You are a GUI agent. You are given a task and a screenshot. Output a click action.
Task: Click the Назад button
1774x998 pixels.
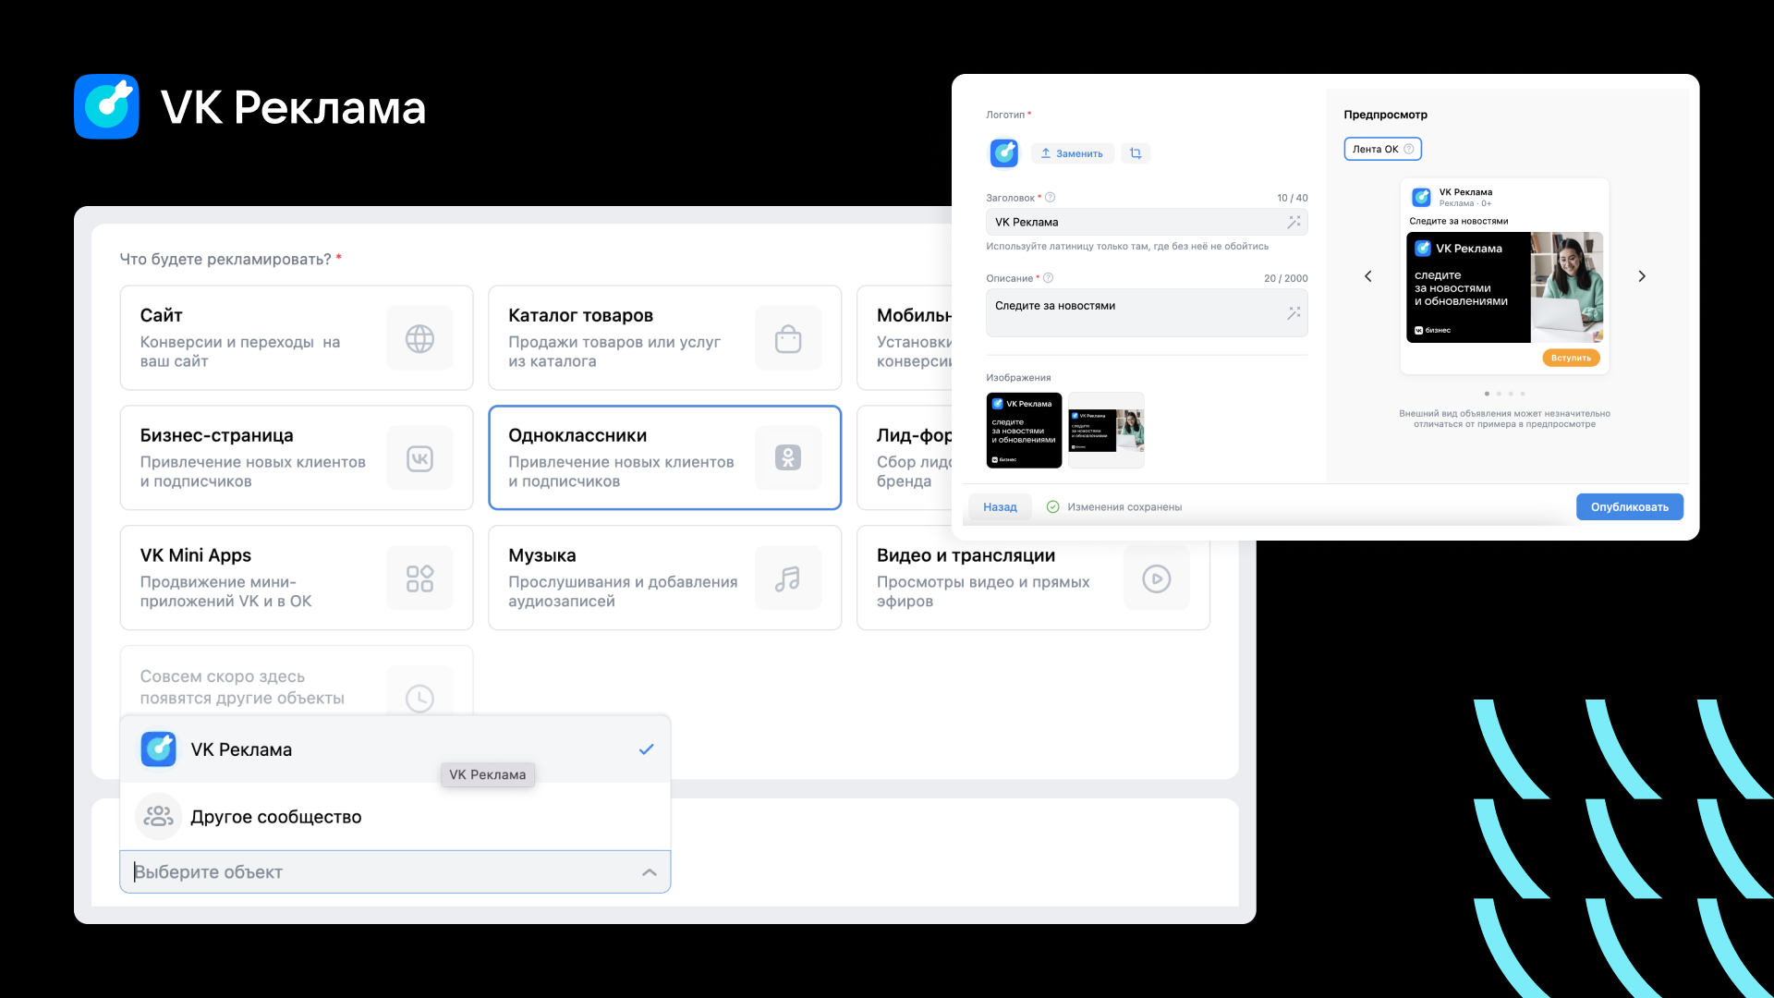pos(1000,506)
